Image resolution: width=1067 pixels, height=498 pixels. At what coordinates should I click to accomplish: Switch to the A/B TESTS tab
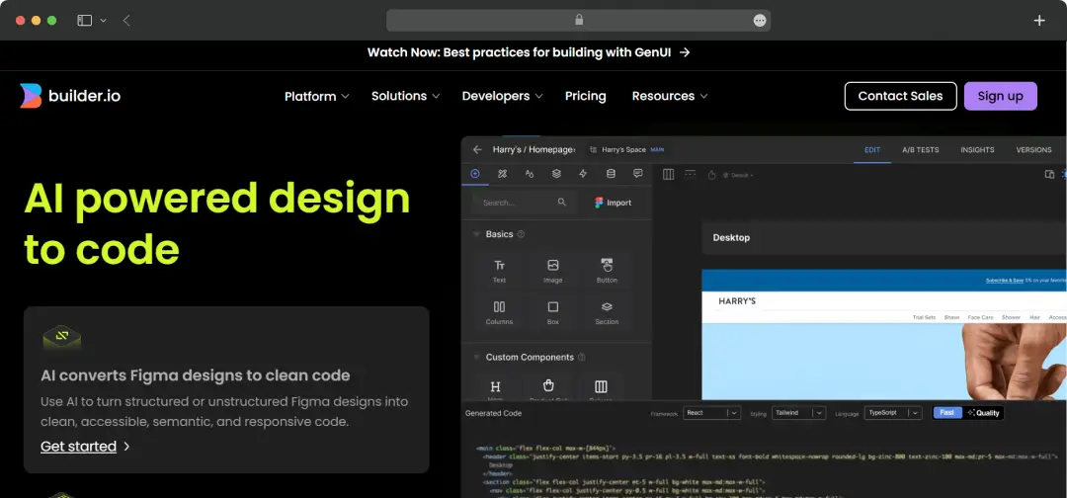pos(921,149)
